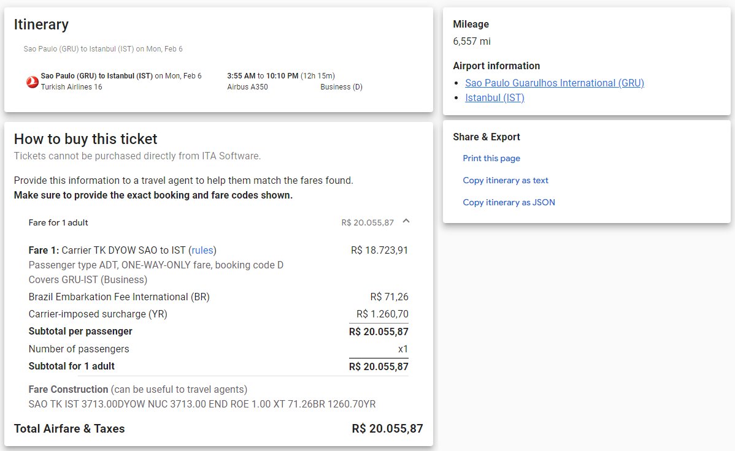Open Sao Paulo Guarulhos International (GRU) link
The width and height of the screenshot is (735, 451).
(x=555, y=83)
